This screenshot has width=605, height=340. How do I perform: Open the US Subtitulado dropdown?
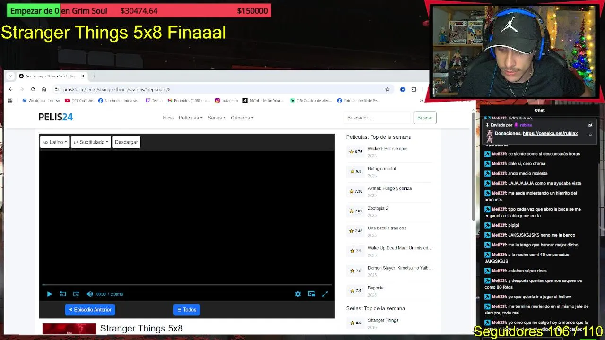pos(91,142)
